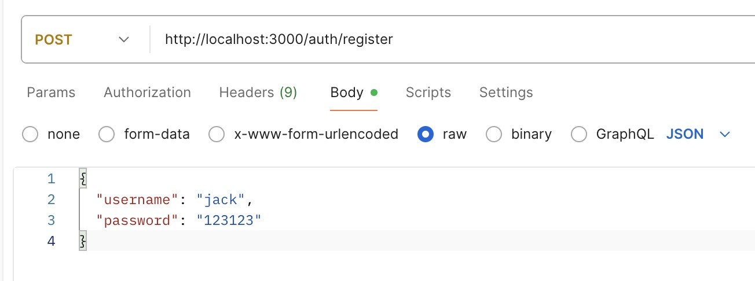The height and width of the screenshot is (281, 755).
Task: Click the "username" key in the editor
Action: pos(136,200)
